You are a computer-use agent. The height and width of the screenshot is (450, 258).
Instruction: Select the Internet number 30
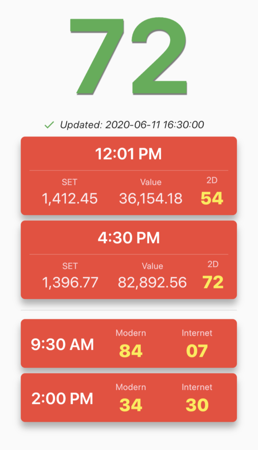pos(197,405)
